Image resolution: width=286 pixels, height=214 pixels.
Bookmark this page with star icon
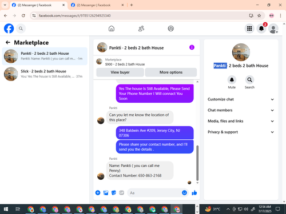click(259, 15)
